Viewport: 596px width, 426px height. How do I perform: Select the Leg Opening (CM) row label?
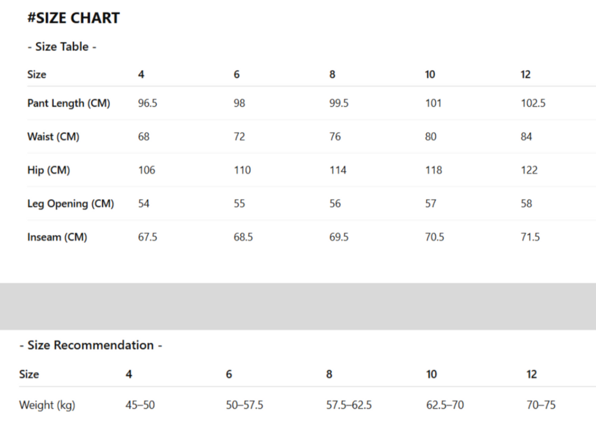point(70,204)
